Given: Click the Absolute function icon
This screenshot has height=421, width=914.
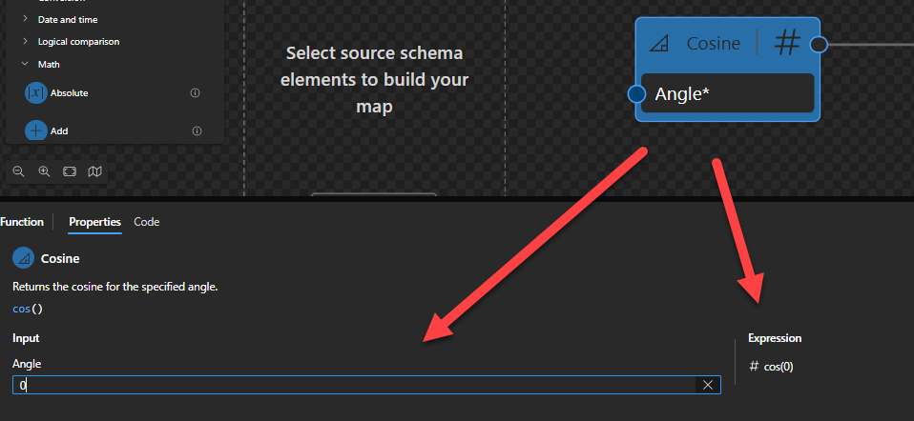Looking at the screenshot, I should pos(36,93).
